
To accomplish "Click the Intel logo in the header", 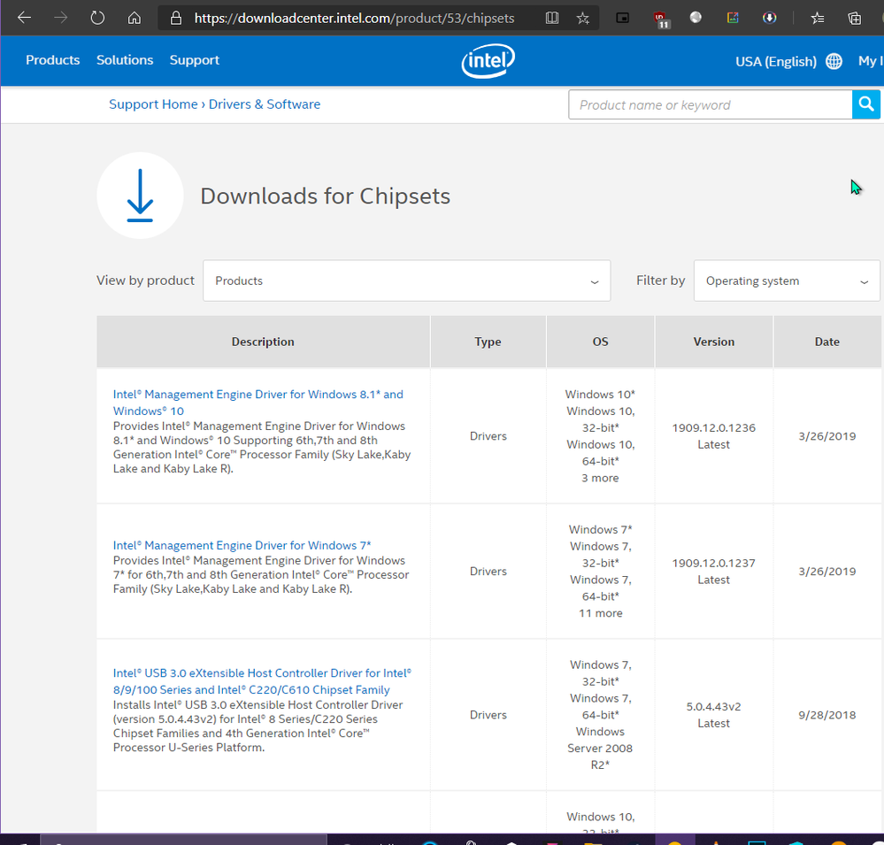I will (x=488, y=61).
